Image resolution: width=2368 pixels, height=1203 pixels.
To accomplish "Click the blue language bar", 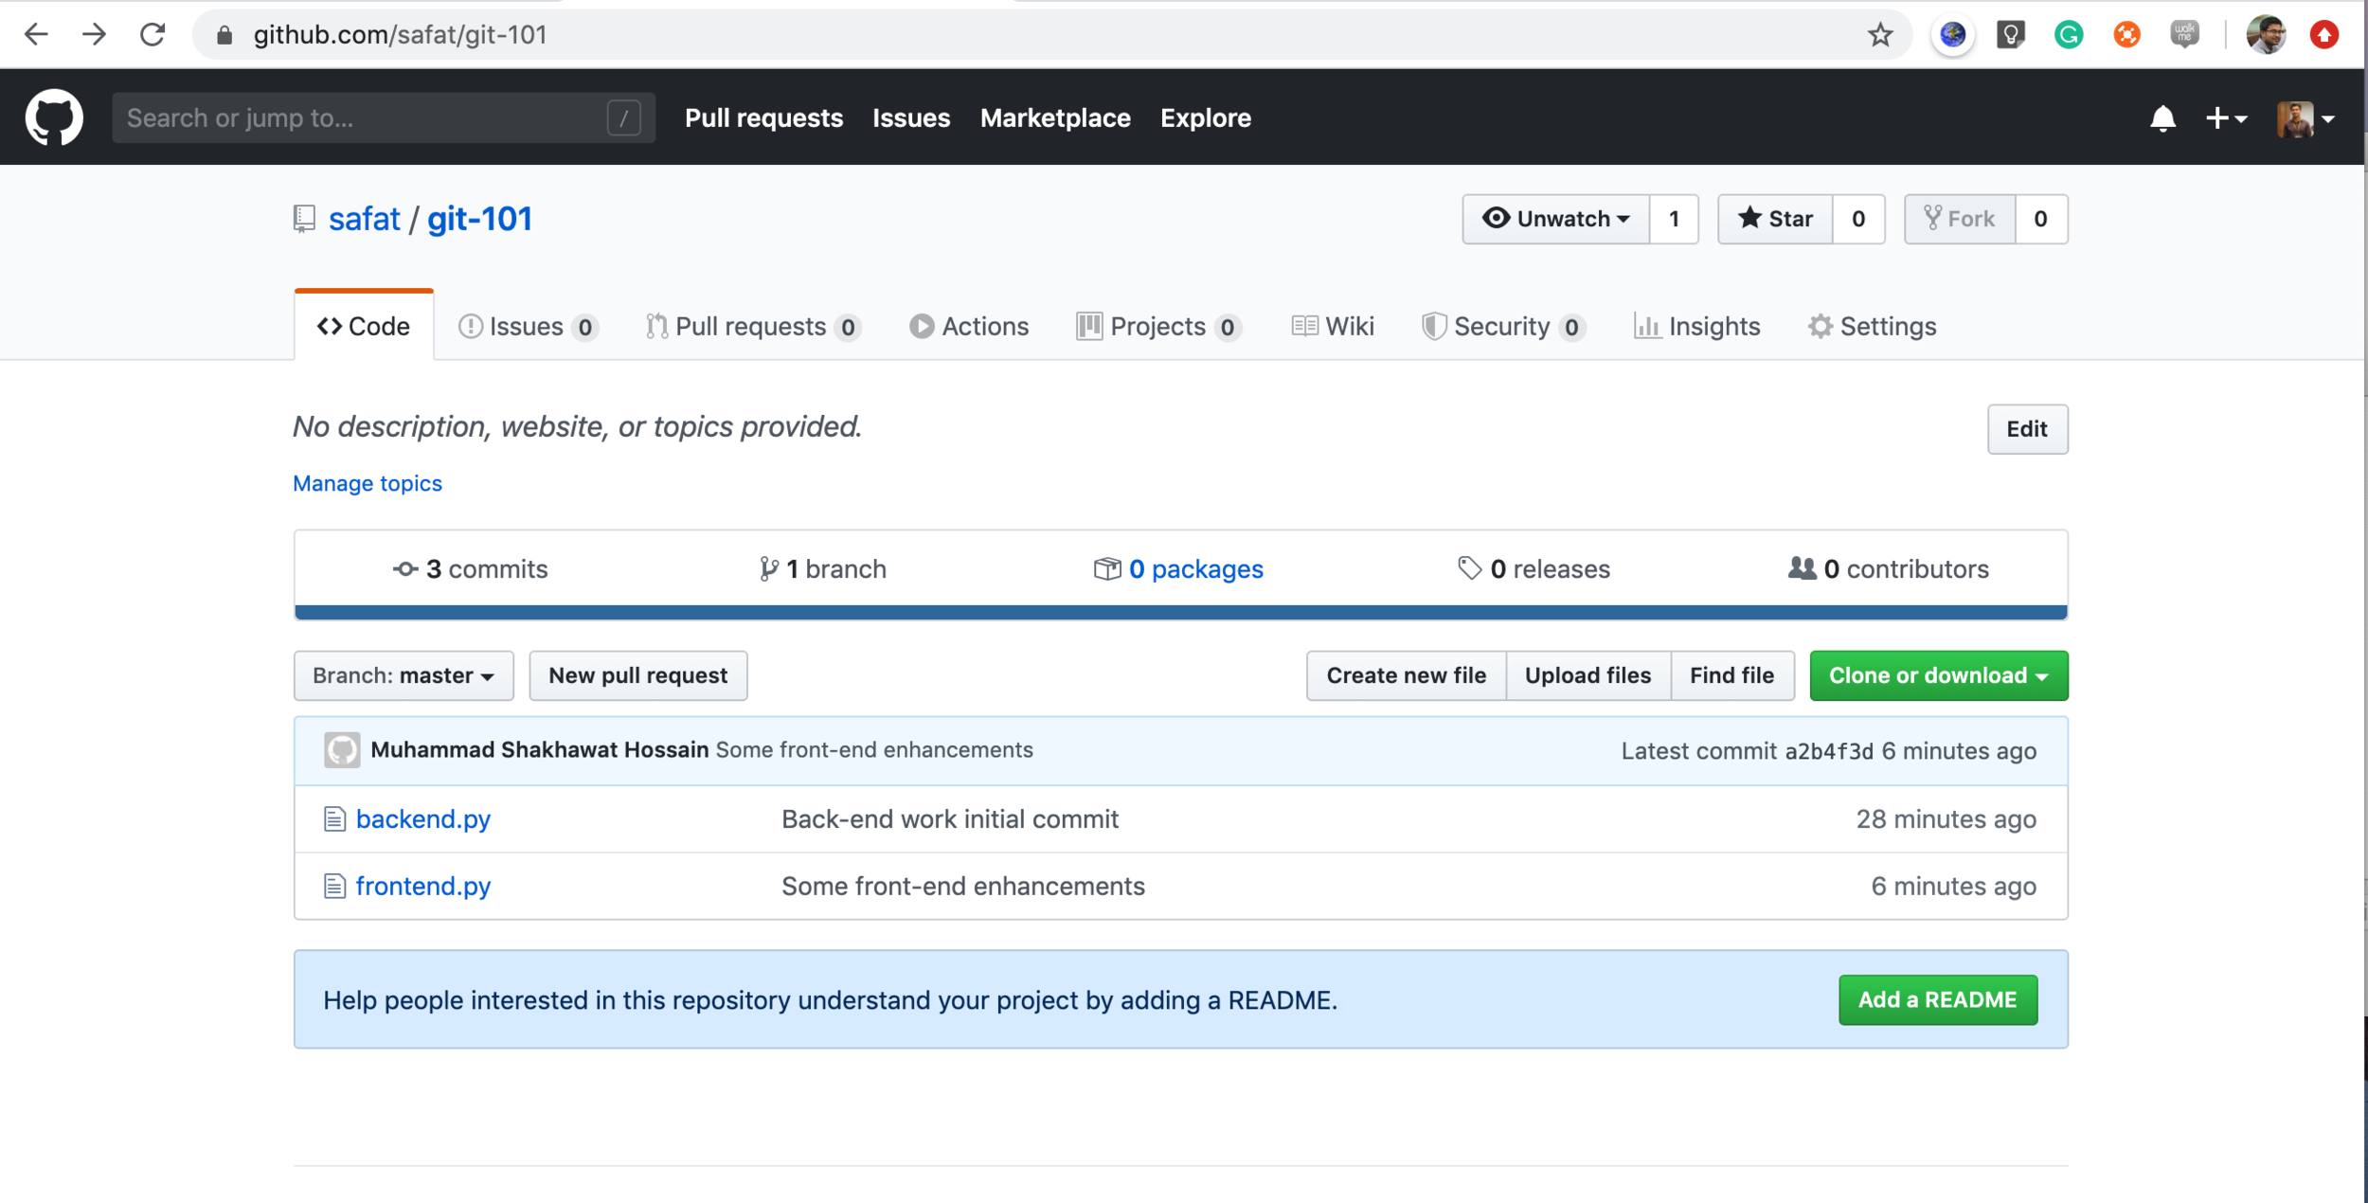I will [x=1180, y=612].
